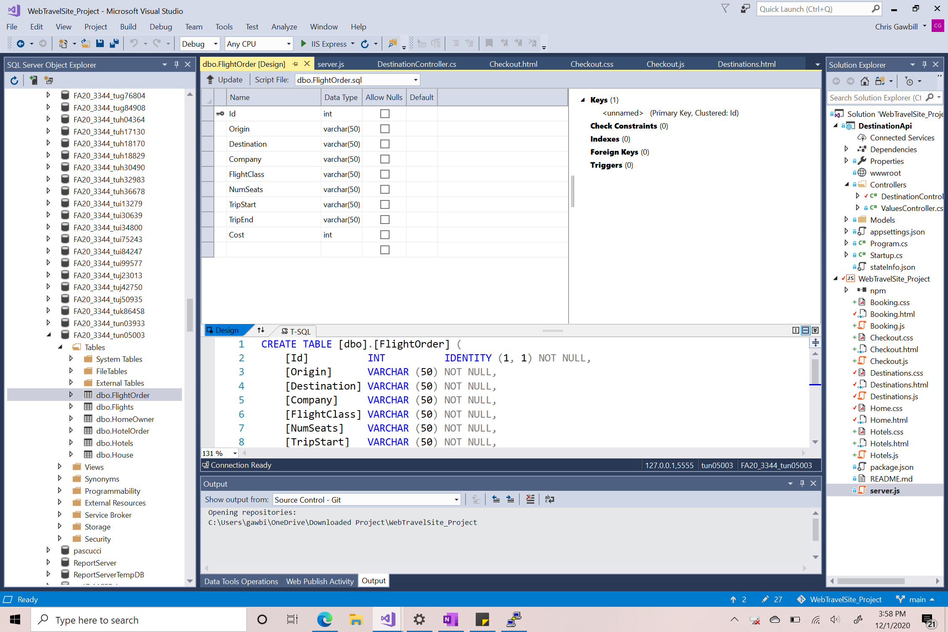Screen dimensions: 948x632
Task: Refresh the SQL Server Object Explorer
Action: (14, 80)
